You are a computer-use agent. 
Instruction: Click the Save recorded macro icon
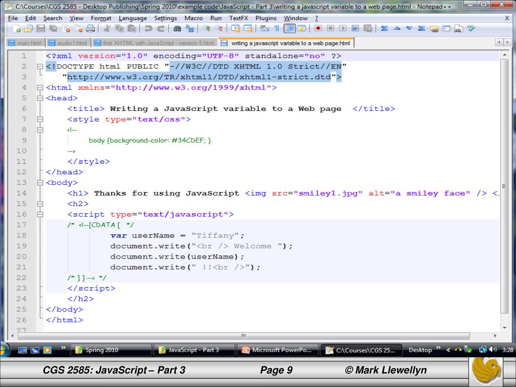(368, 29)
